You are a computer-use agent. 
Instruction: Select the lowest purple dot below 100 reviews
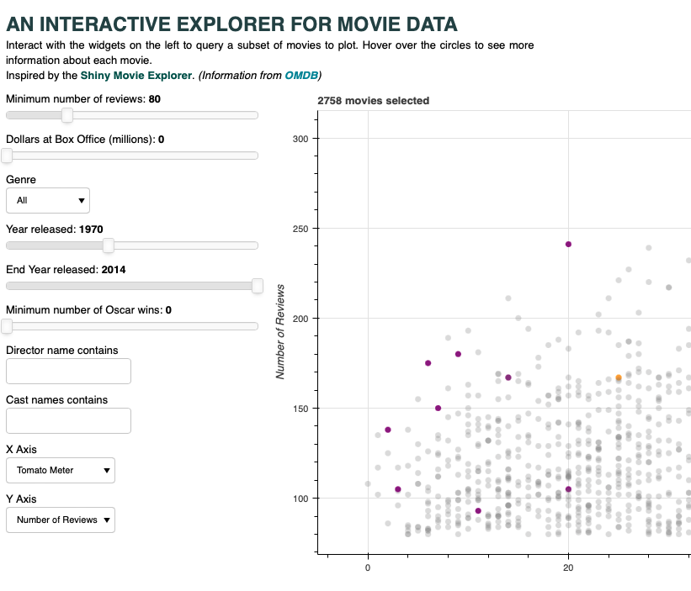[x=478, y=511]
